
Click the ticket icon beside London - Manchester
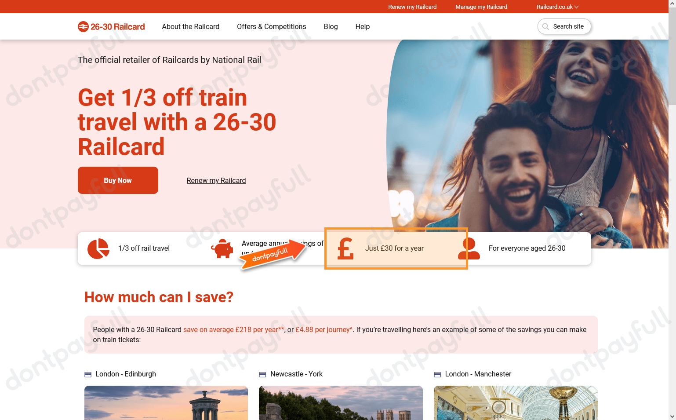point(437,374)
